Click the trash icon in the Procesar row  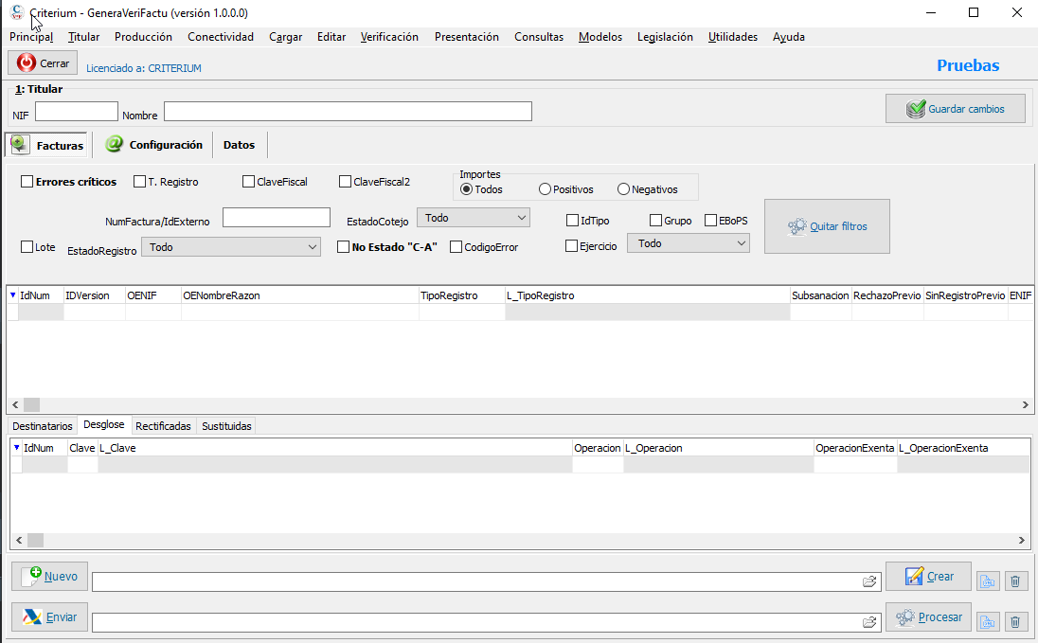pos(1015,622)
